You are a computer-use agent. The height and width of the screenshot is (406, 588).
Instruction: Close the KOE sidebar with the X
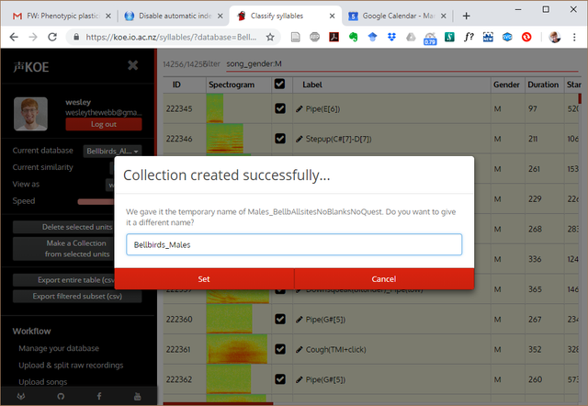132,65
